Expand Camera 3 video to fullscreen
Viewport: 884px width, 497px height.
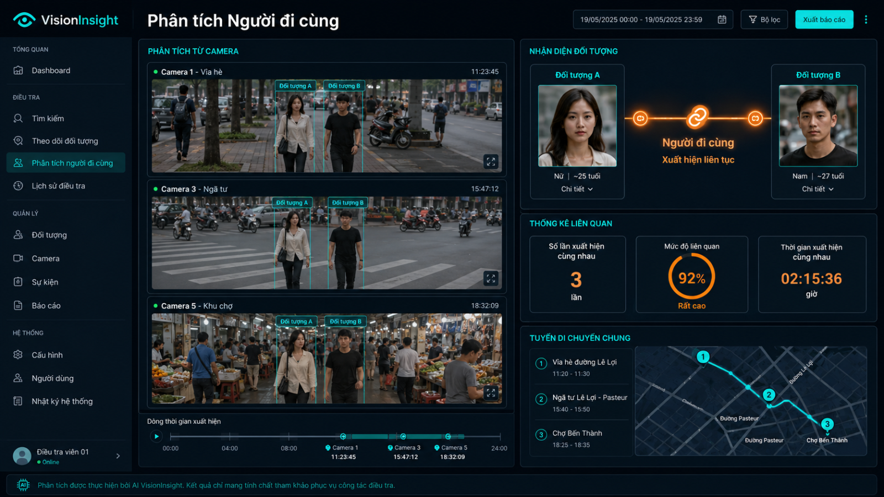tap(491, 278)
